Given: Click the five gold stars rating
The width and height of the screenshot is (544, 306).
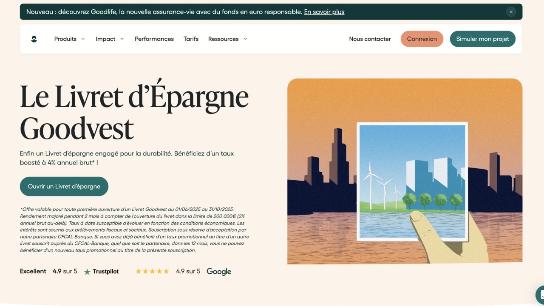Looking at the screenshot, I should point(152,271).
